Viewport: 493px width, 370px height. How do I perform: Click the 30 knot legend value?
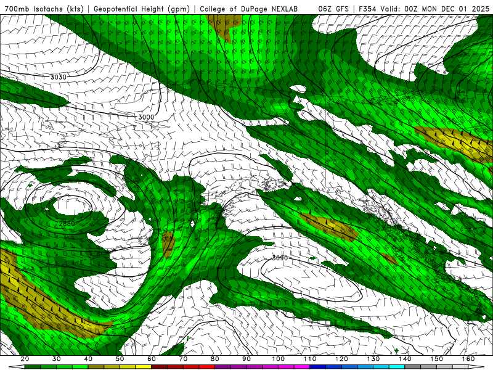pos(56,359)
